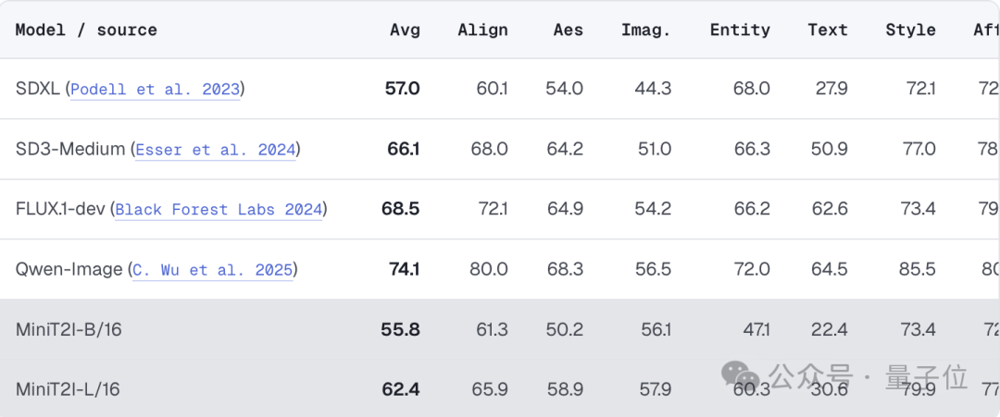Click the Style column header

[911, 30]
